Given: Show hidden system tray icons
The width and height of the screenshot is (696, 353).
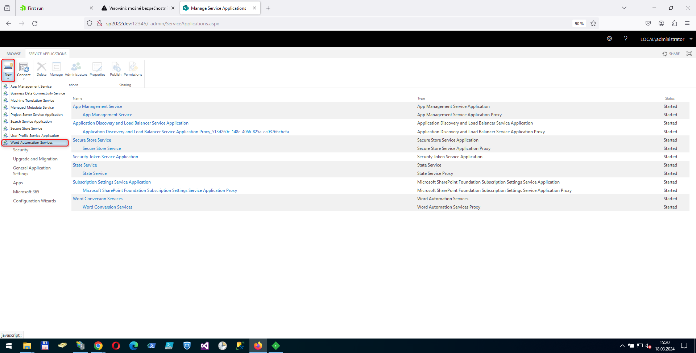Looking at the screenshot, I should pyautogui.click(x=622, y=346).
